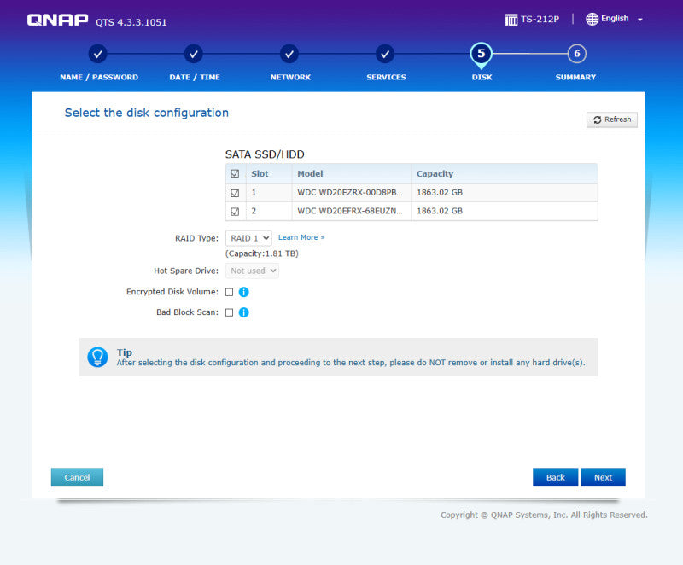Show info for Encrypted Disk Volume
This screenshot has height=565, width=683.
tap(244, 292)
